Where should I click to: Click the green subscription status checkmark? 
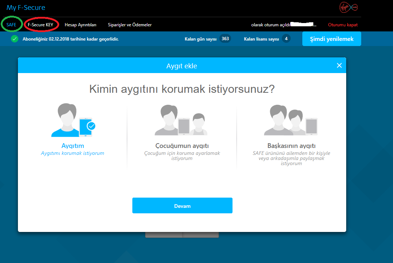coord(15,39)
